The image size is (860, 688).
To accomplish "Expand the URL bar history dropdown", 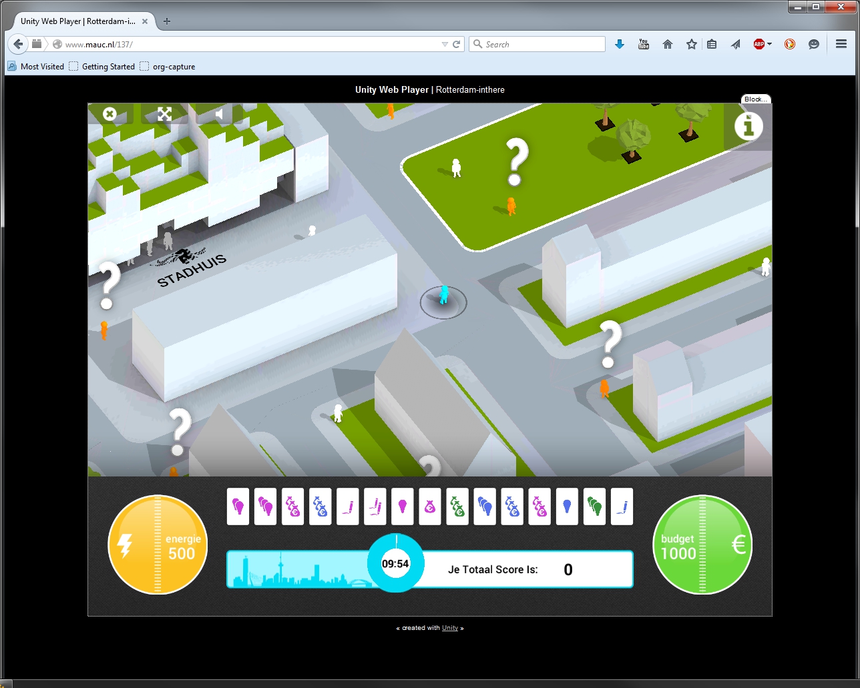I will pyautogui.click(x=445, y=45).
